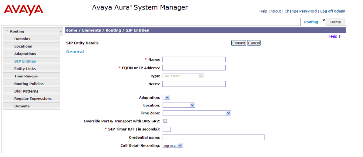
Task: Click the Cancel button
Action: pyautogui.click(x=254, y=43)
